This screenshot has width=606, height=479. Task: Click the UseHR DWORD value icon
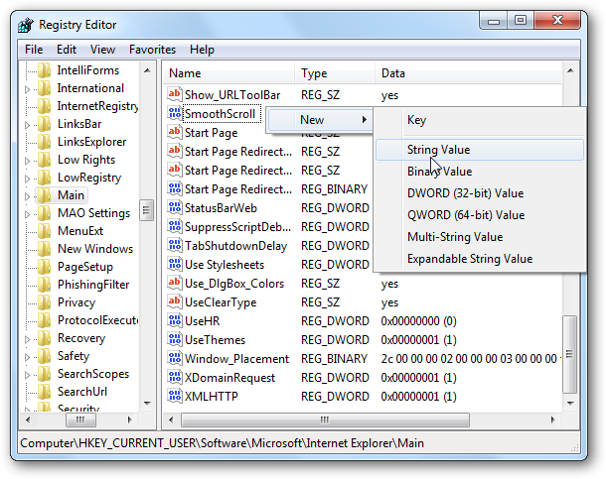pos(175,321)
